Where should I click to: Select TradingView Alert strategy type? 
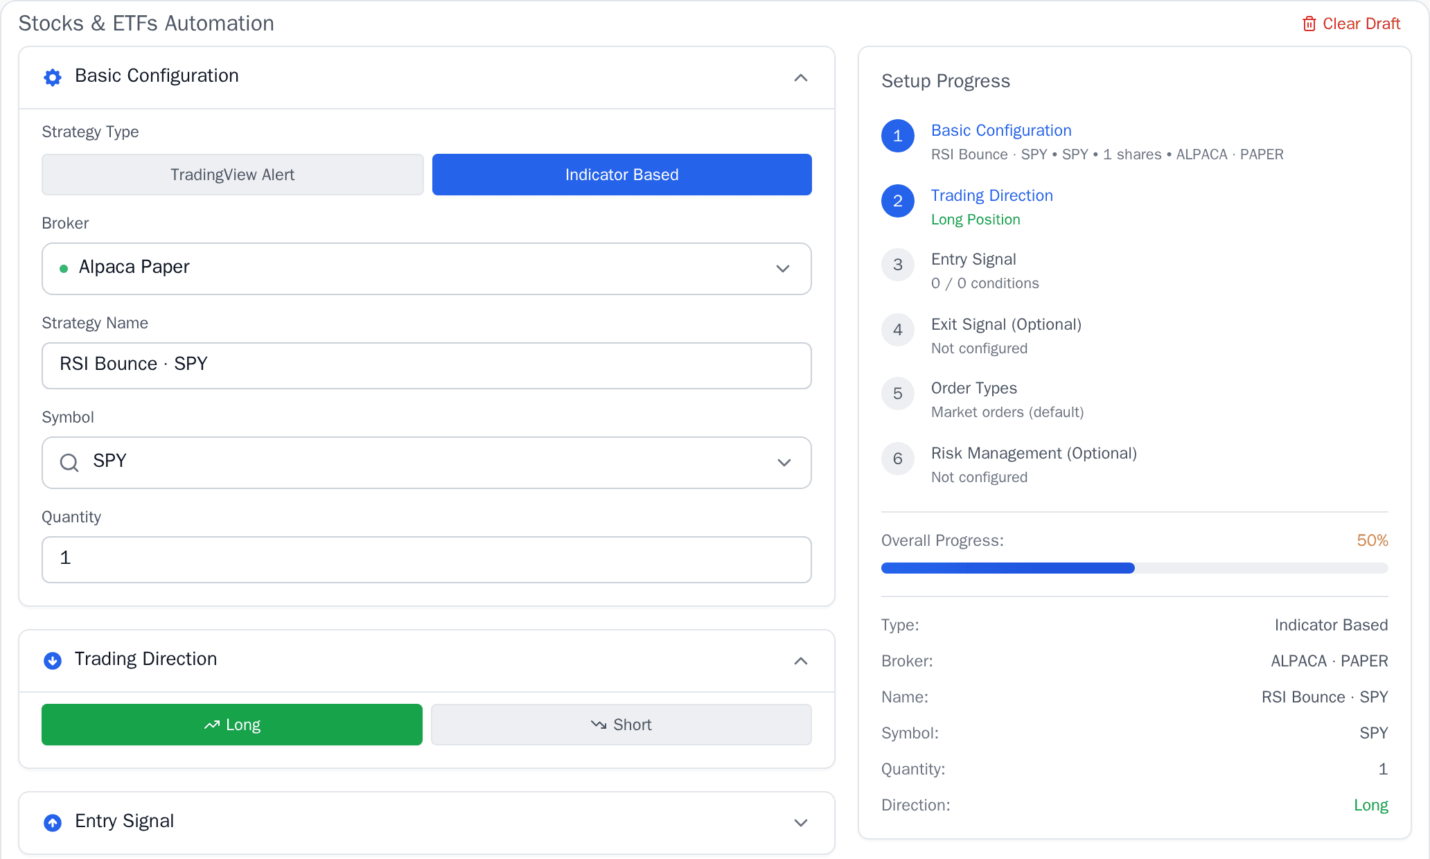[x=233, y=175]
